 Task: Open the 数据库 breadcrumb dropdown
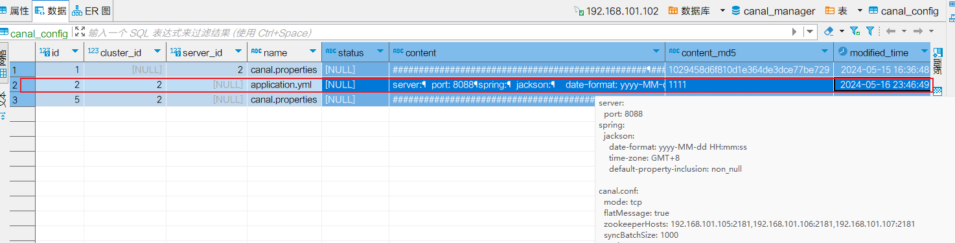pyautogui.click(x=722, y=10)
